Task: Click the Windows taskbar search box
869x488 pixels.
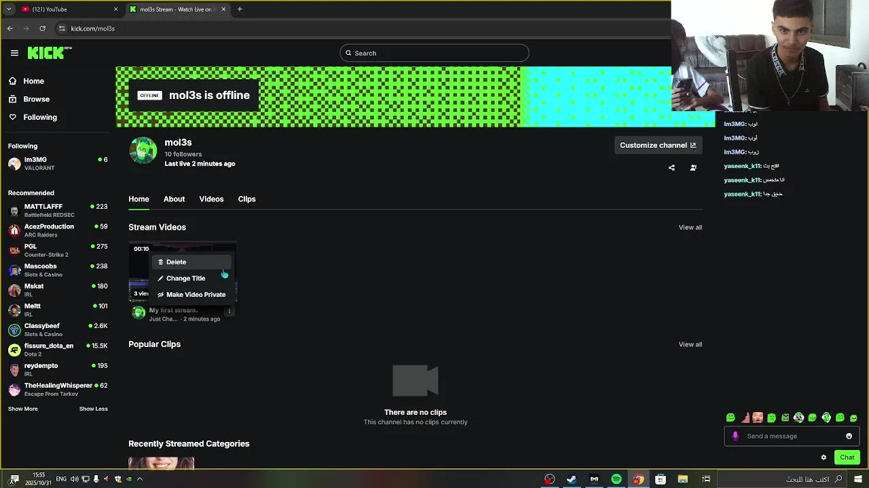Action: click(x=782, y=479)
